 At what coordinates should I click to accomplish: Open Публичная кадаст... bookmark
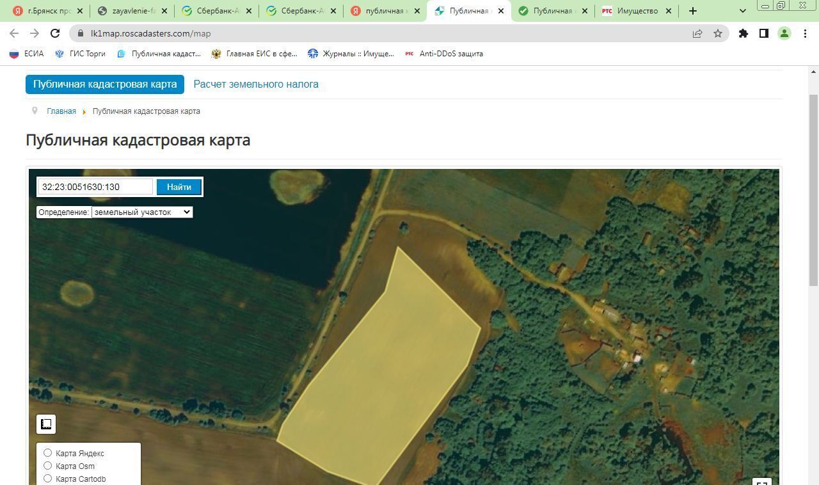[159, 54]
